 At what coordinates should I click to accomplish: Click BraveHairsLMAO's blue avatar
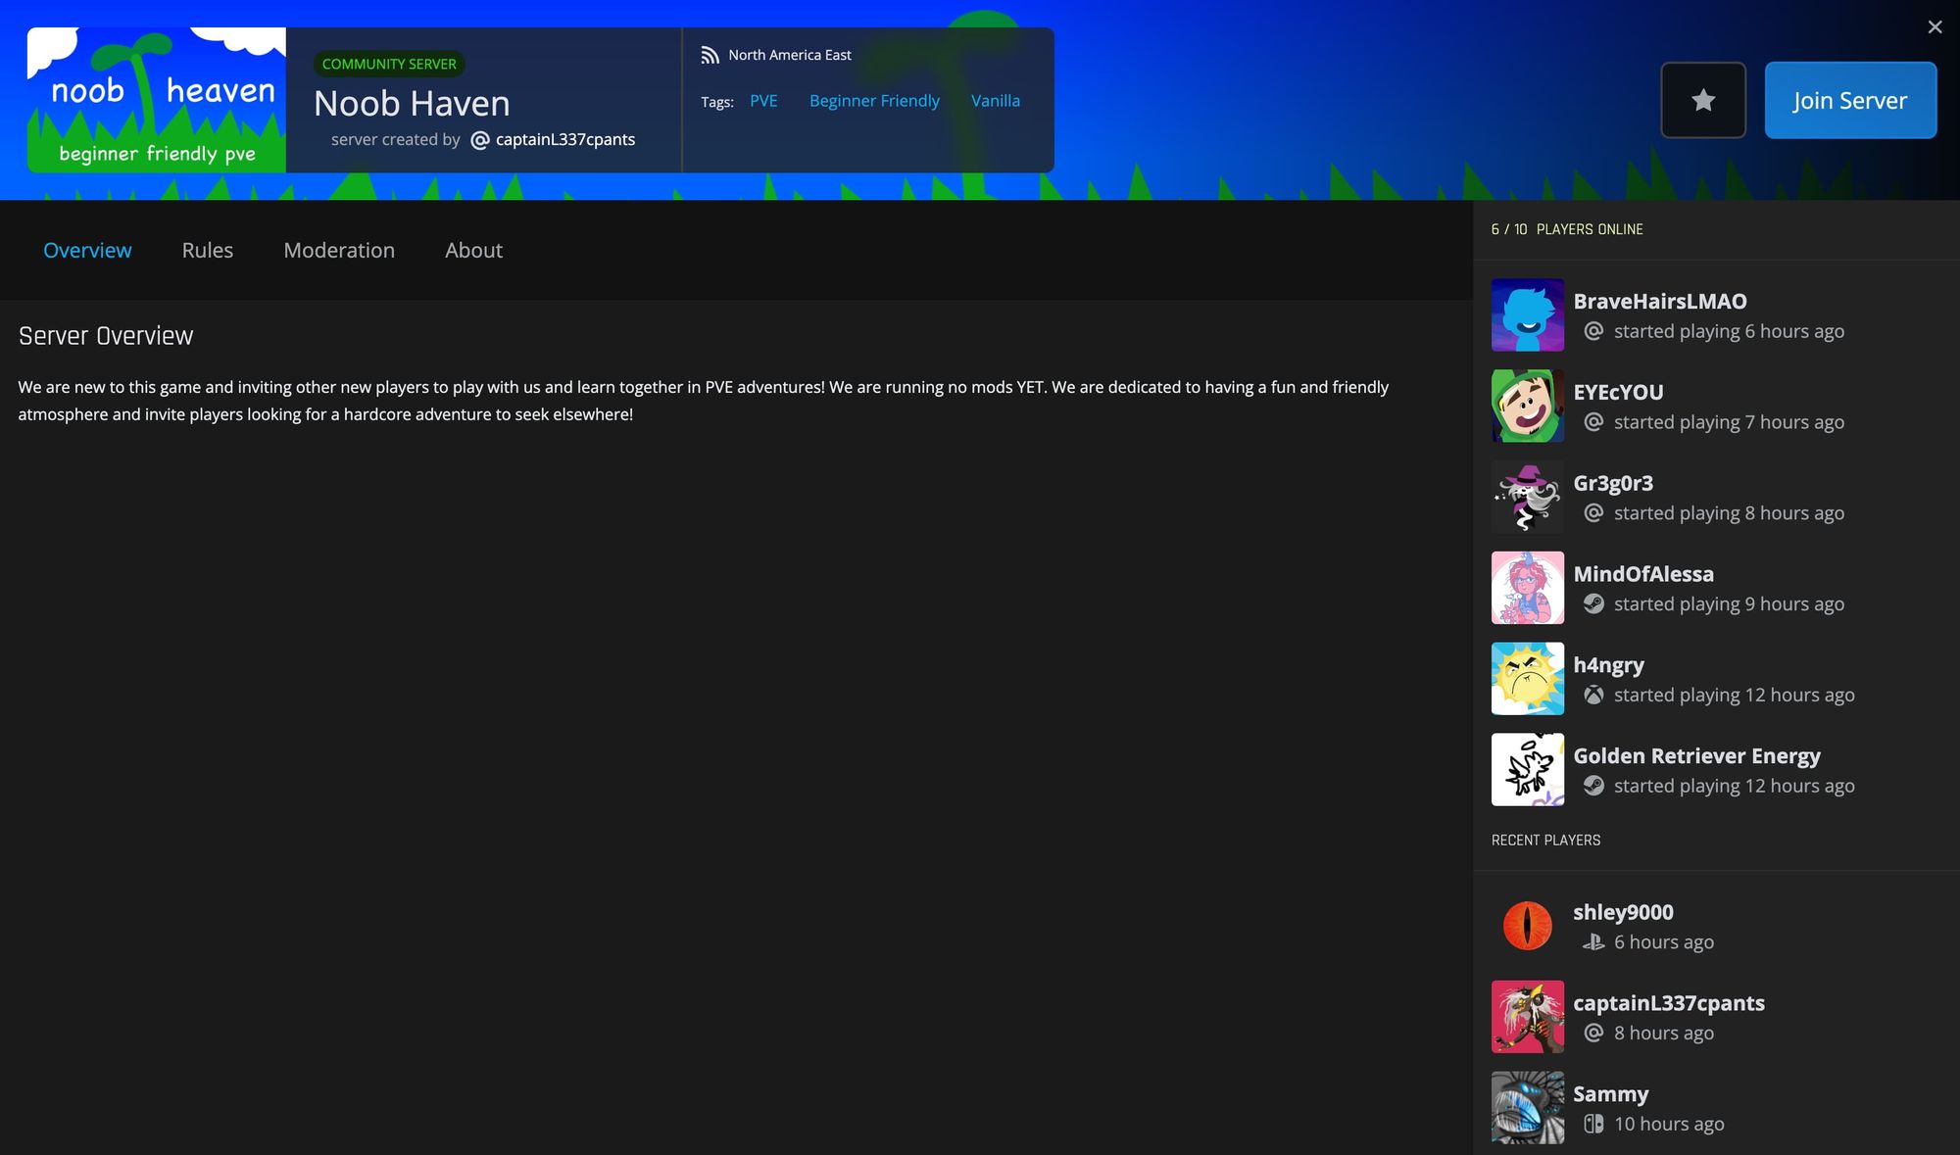[1527, 315]
